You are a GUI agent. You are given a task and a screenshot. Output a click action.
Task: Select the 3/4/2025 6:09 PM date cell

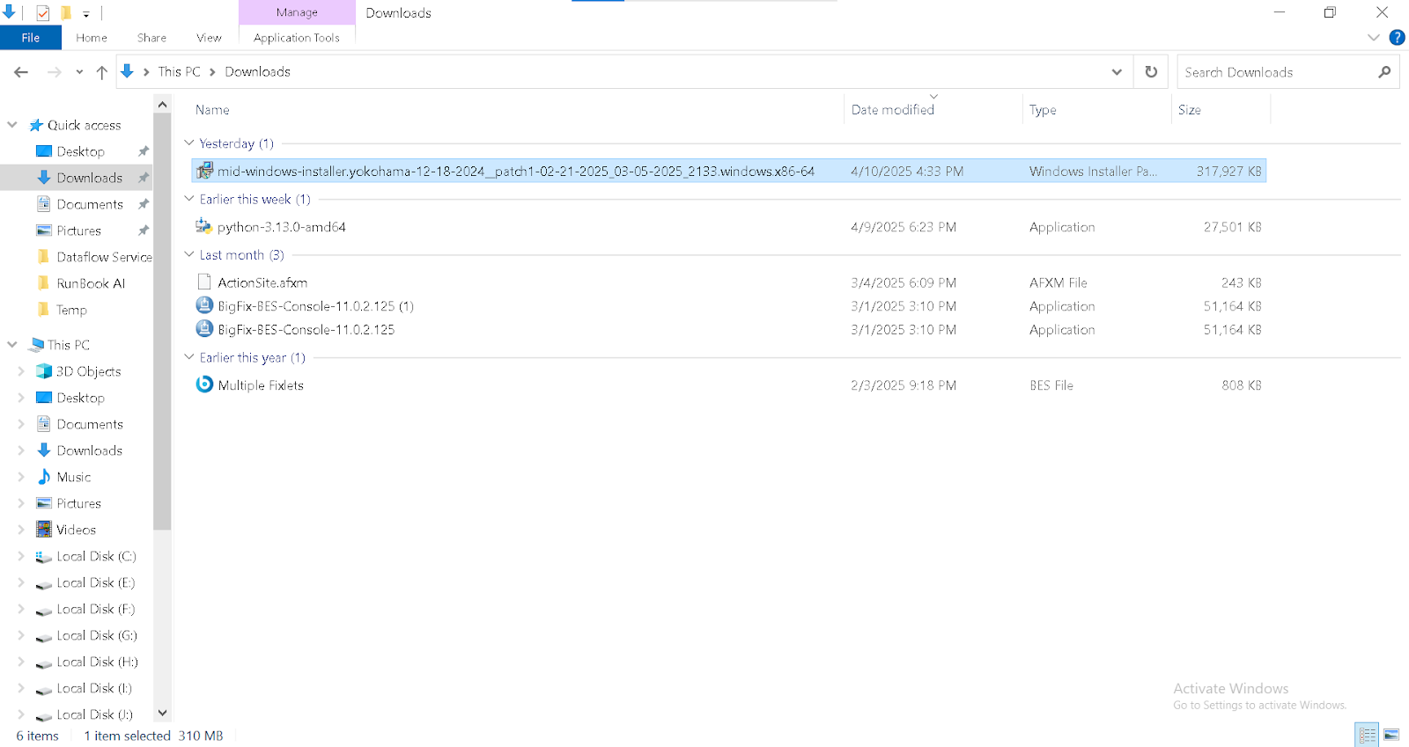pos(904,282)
